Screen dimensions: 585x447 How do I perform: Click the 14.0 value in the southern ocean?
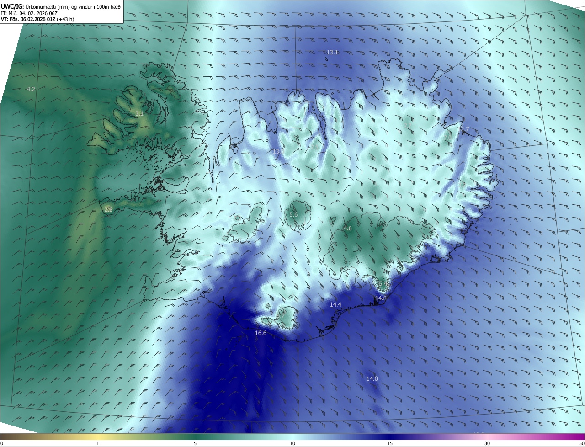coord(372,379)
